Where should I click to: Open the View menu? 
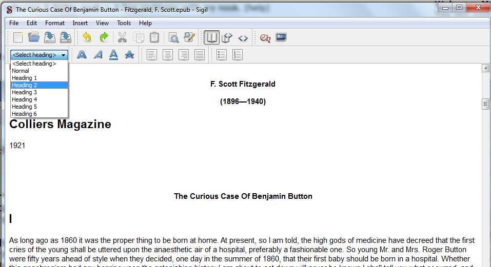[102, 23]
